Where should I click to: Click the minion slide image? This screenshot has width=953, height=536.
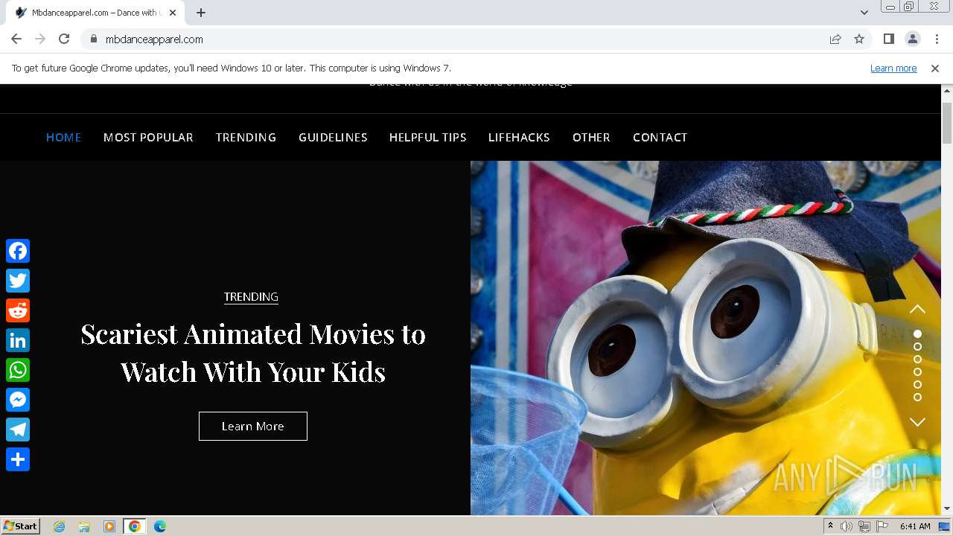(x=706, y=338)
